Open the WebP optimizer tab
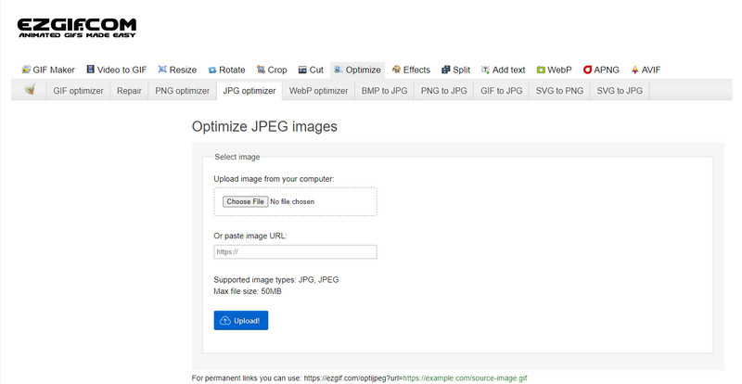 [x=318, y=91]
